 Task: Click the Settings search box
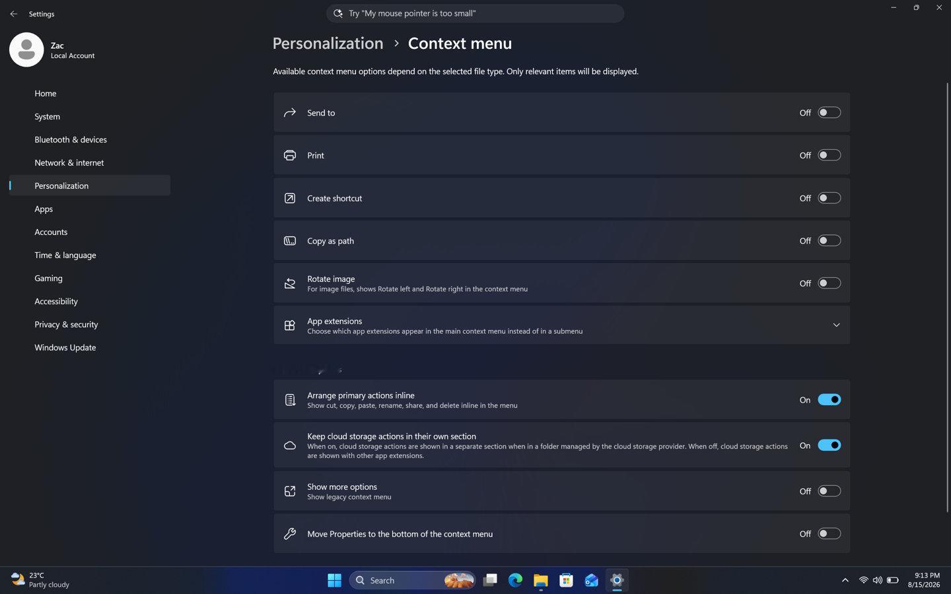click(x=475, y=13)
